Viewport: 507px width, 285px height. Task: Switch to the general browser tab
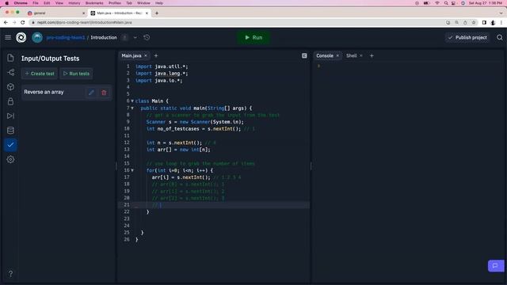[x=55, y=13]
